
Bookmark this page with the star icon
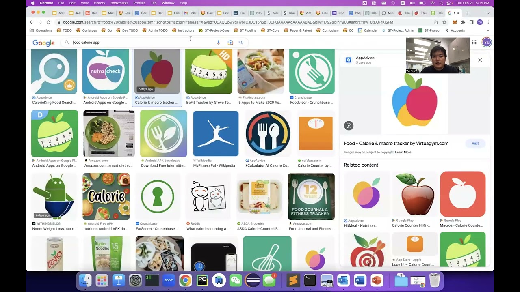(444, 22)
